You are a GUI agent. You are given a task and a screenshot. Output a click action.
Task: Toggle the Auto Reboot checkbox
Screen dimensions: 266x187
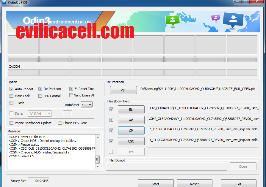11,89
